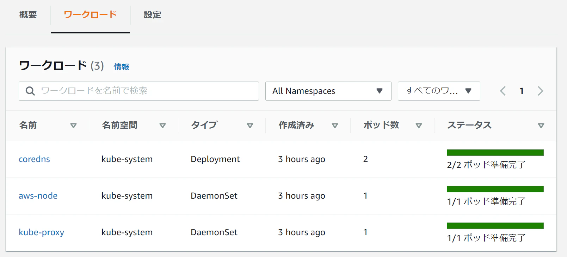Go to next page chevron
Image resolution: width=567 pixels, height=257 pixels.
pyautogui.click(x=540, y=91)
